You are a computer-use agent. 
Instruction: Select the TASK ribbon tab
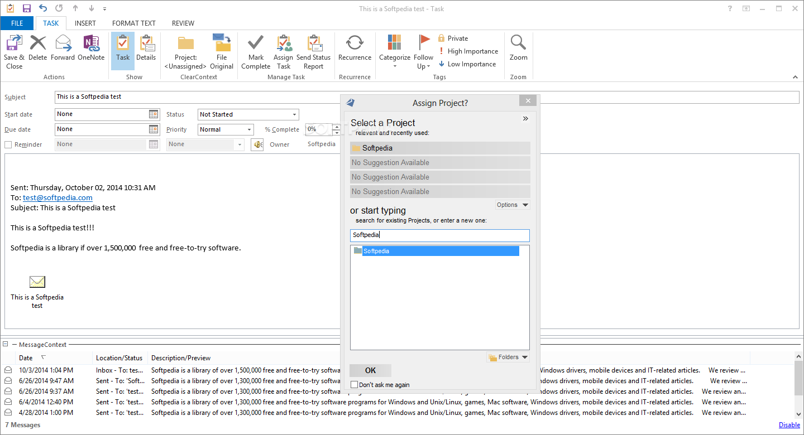pos(51,23)
